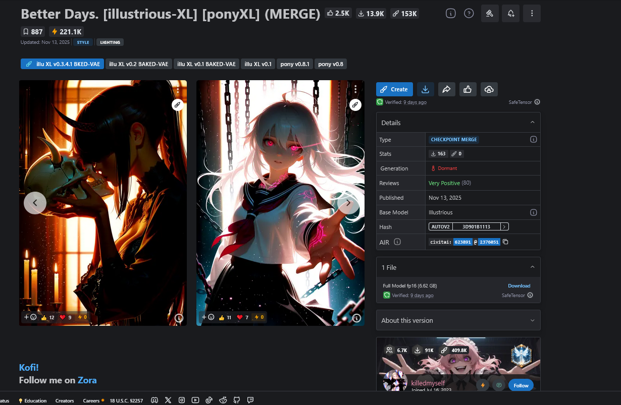Click the info icon in Type row
The height and width of the screenshot is (405, 621).
pyautogui.click(x=533, y=140)
